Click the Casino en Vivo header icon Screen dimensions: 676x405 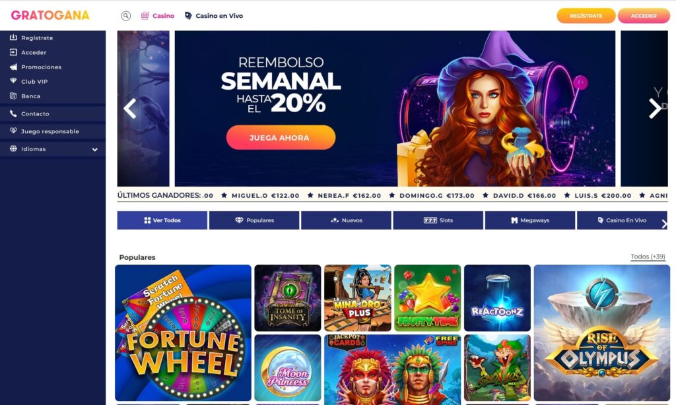tap(188, 16)
